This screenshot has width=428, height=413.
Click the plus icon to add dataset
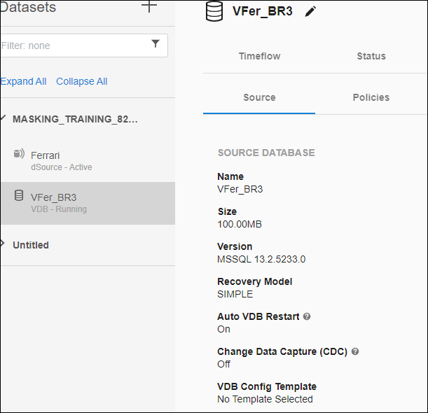tap(149, 6)
